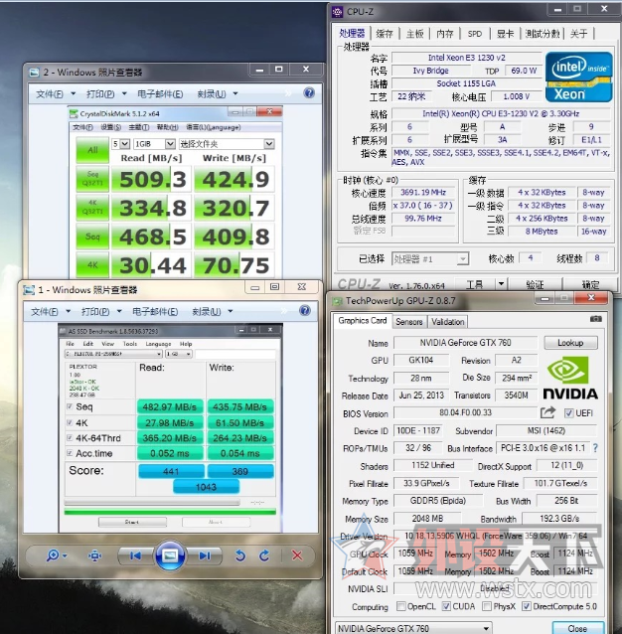This screenshot has width=622, height=634.
Task: Click bus interface question mark in GPU-Z
Action: click(x=595, y=448)
